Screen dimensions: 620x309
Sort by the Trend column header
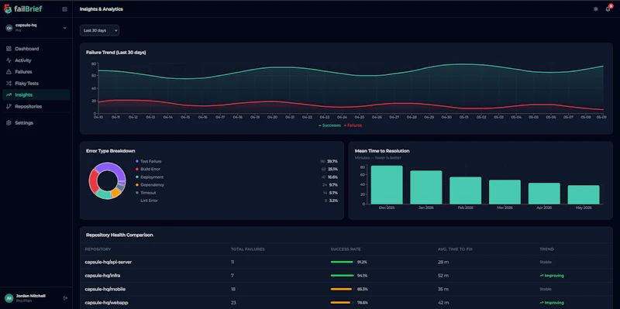[x=546, y=249]
